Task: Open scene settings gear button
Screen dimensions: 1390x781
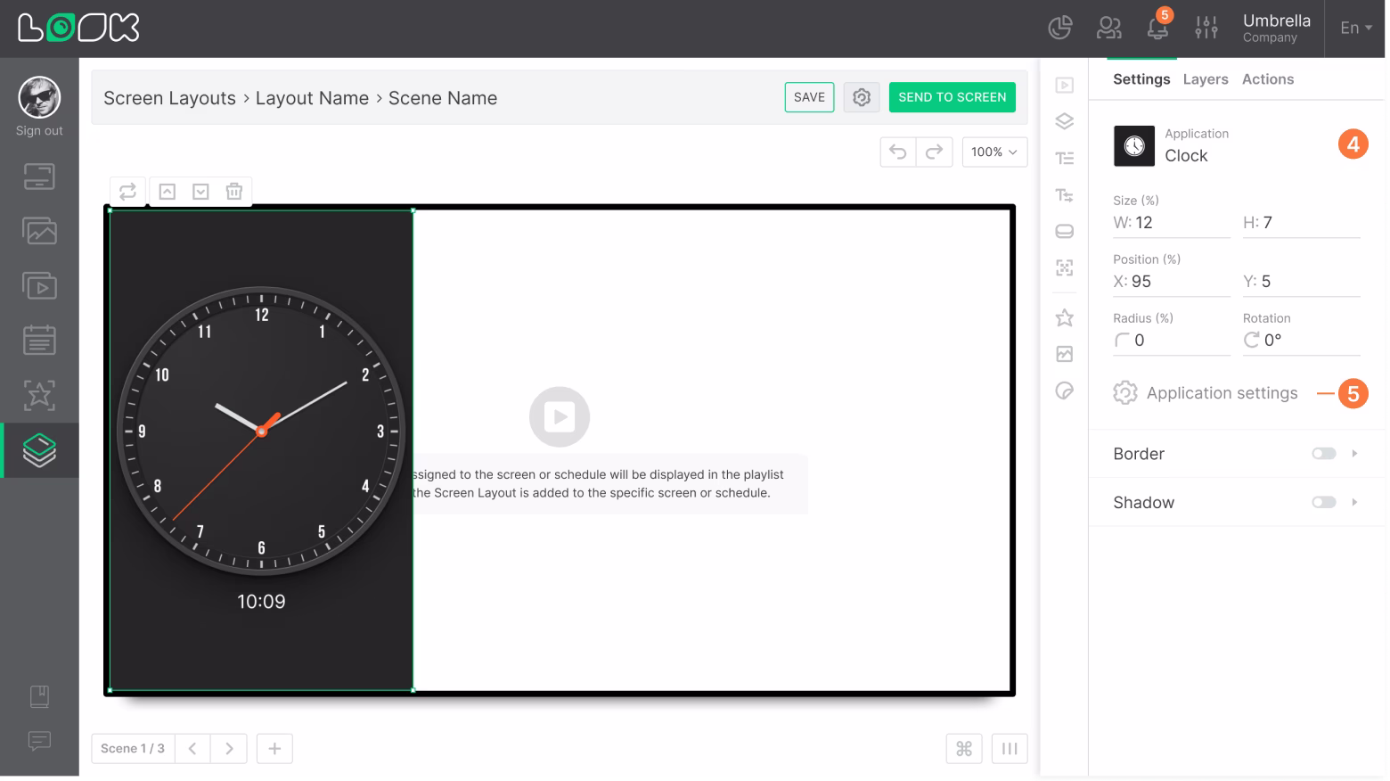Action: (x=861, y=97)
